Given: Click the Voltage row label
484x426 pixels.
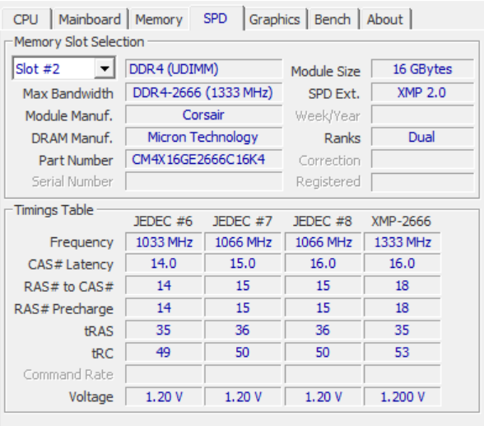Looking at the screenshot, I should point(91,397).
